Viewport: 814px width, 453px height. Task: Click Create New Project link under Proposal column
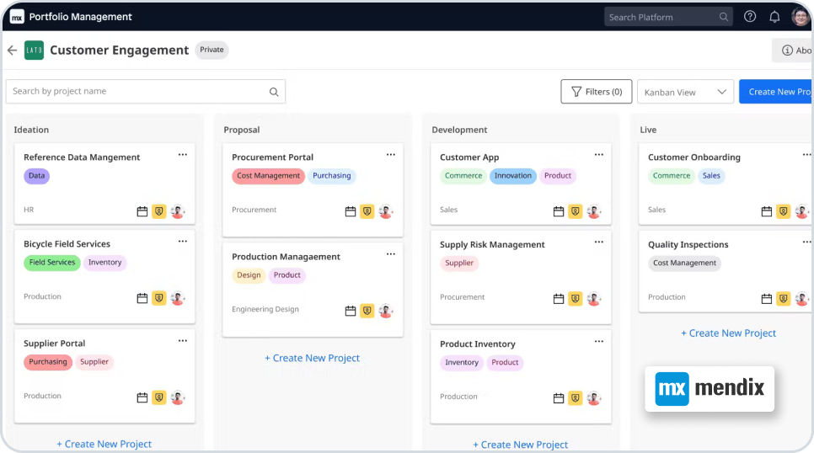(312, 358)
